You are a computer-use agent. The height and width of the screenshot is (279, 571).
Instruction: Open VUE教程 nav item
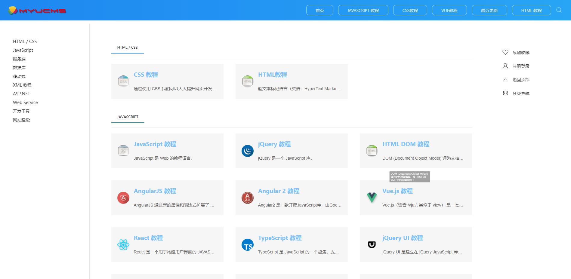coord(449,10)
